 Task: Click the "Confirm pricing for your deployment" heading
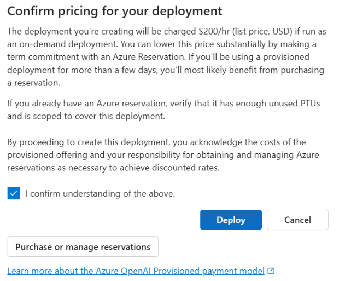115,11
